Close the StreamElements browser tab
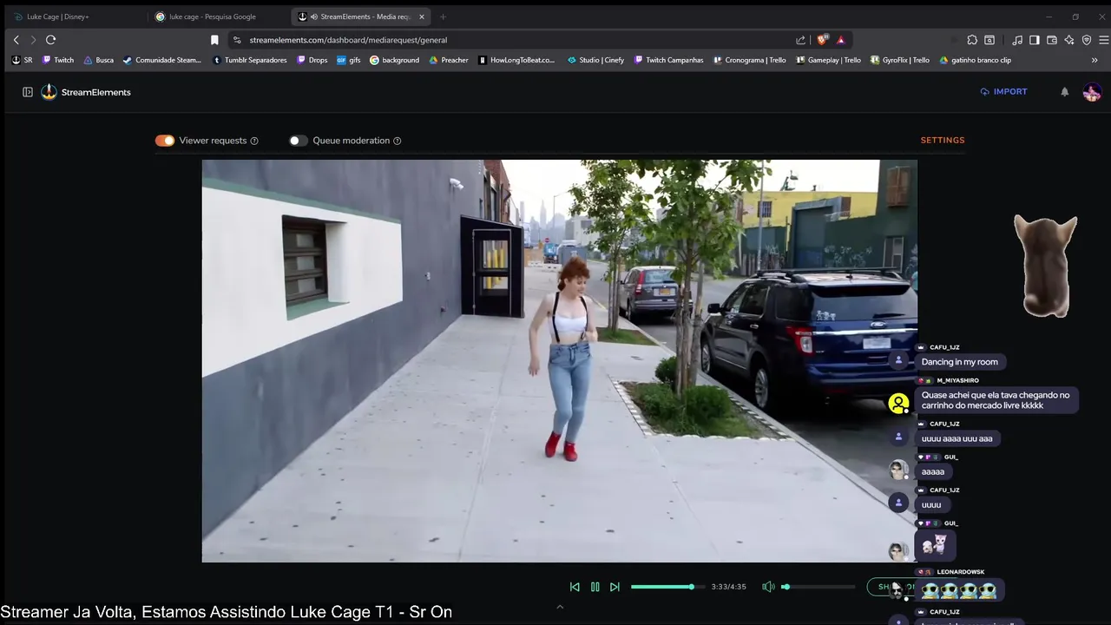 [x=422, y=16]
